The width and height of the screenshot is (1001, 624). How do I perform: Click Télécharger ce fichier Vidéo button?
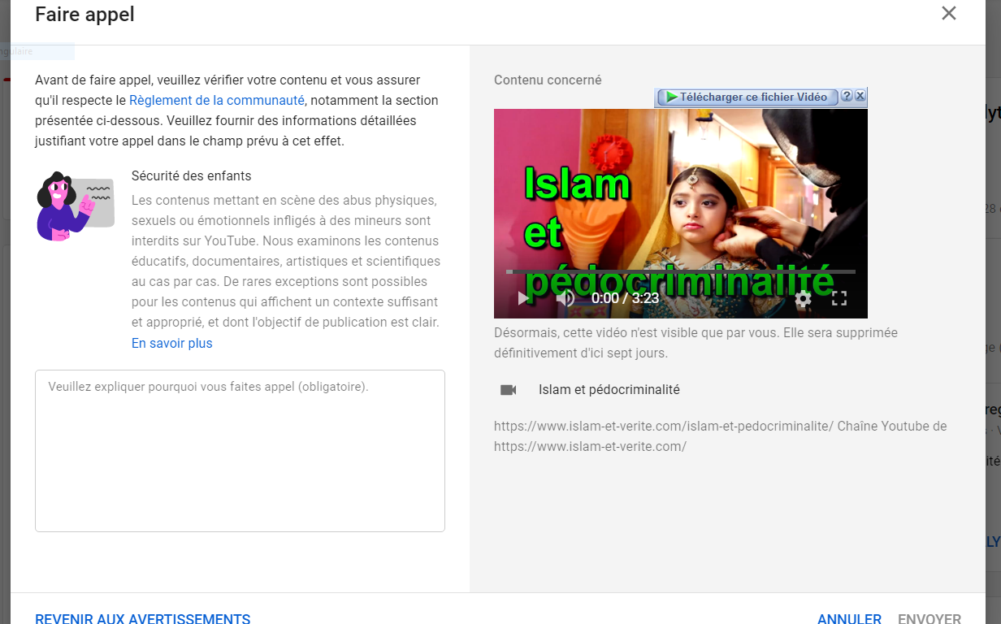747,97
